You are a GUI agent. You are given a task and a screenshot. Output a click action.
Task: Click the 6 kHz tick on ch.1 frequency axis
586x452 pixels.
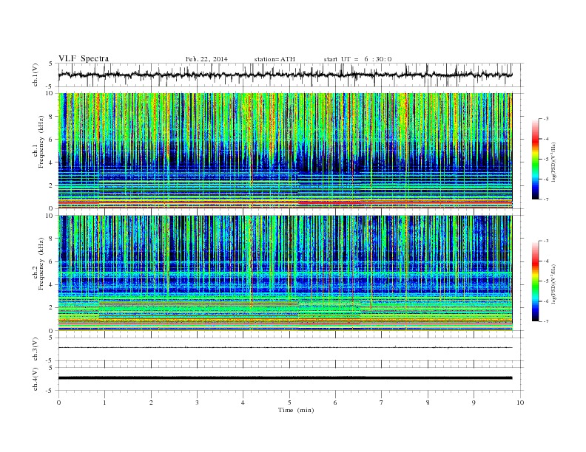[52, 140]
